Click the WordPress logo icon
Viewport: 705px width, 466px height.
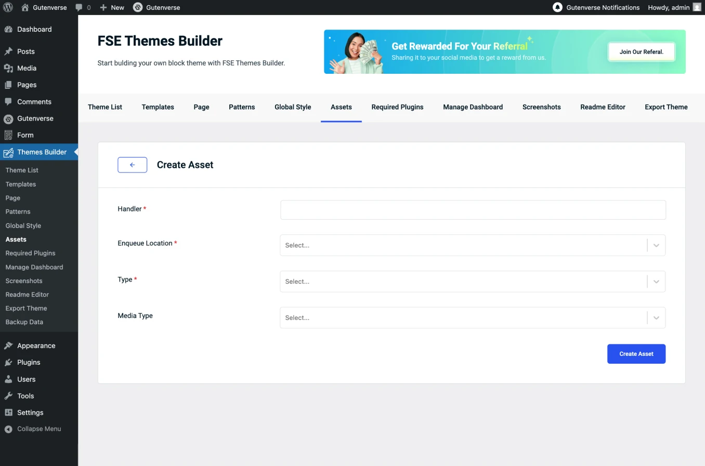pos(8,7)
